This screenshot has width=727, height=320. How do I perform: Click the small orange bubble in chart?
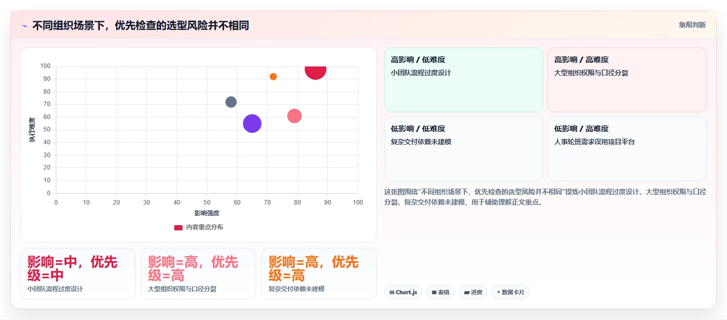pyautogui.click(x=273, y=77)
